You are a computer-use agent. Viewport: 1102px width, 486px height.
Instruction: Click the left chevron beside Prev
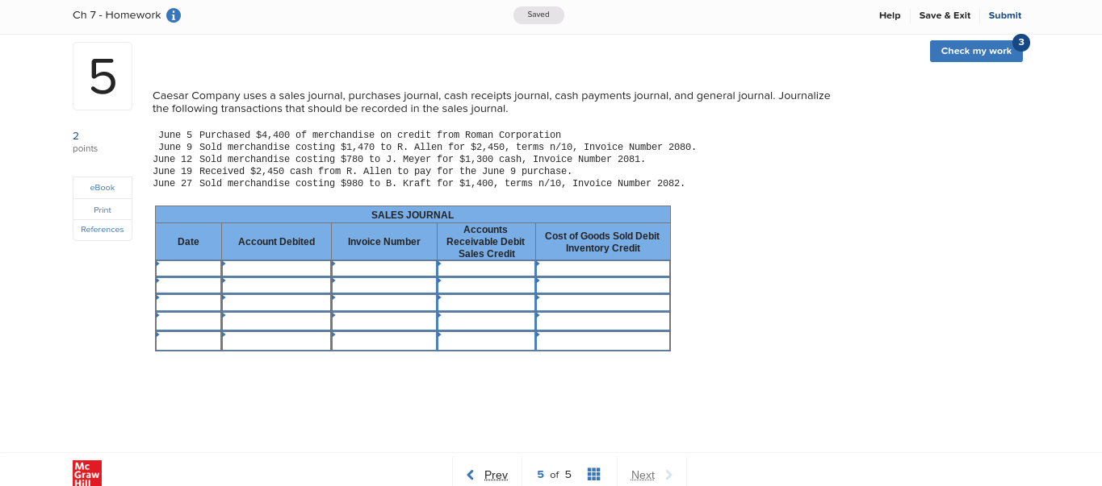pos(471,474)
